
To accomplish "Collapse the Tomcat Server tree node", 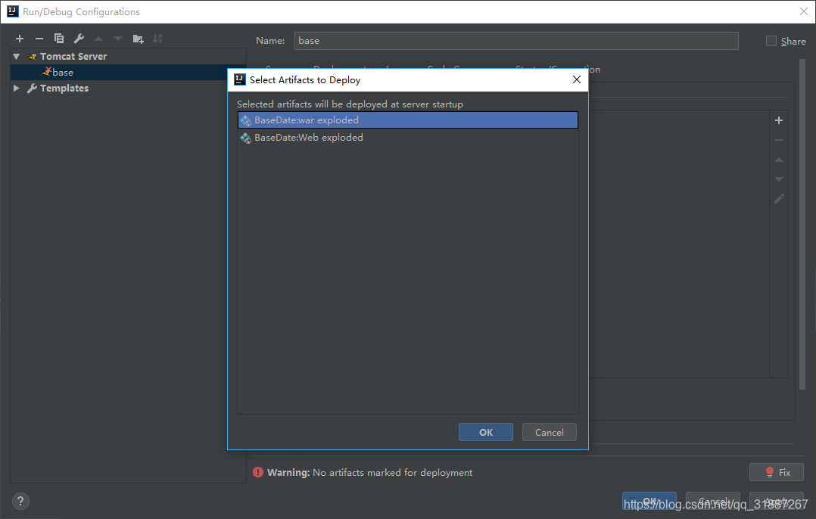I will [x=17, y=56].
